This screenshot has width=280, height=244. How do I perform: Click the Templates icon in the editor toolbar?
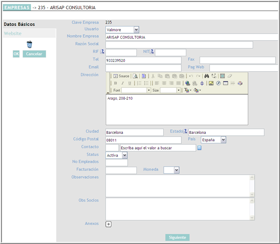(x=144, y=76)
